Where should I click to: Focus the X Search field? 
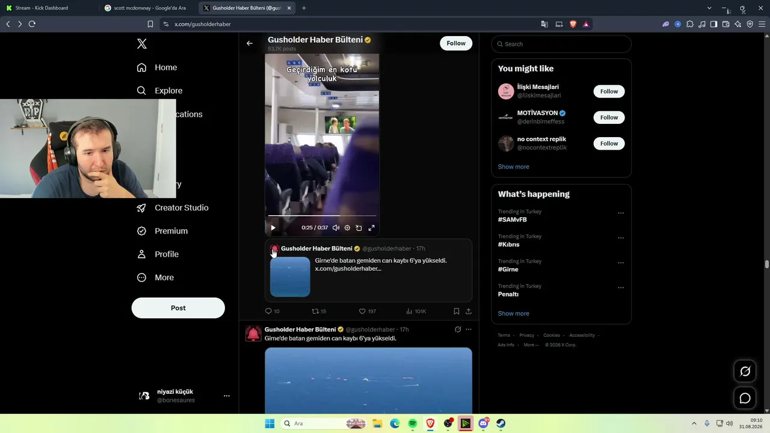pos(561,44)
